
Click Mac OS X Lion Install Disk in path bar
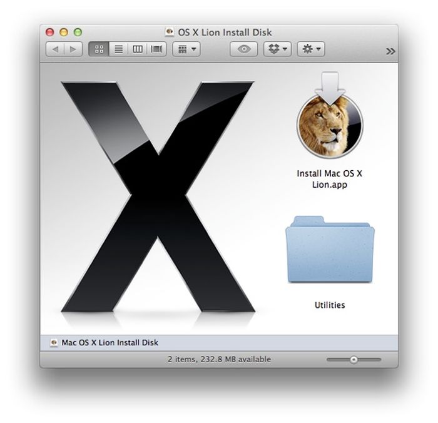(x=109, y=342)
